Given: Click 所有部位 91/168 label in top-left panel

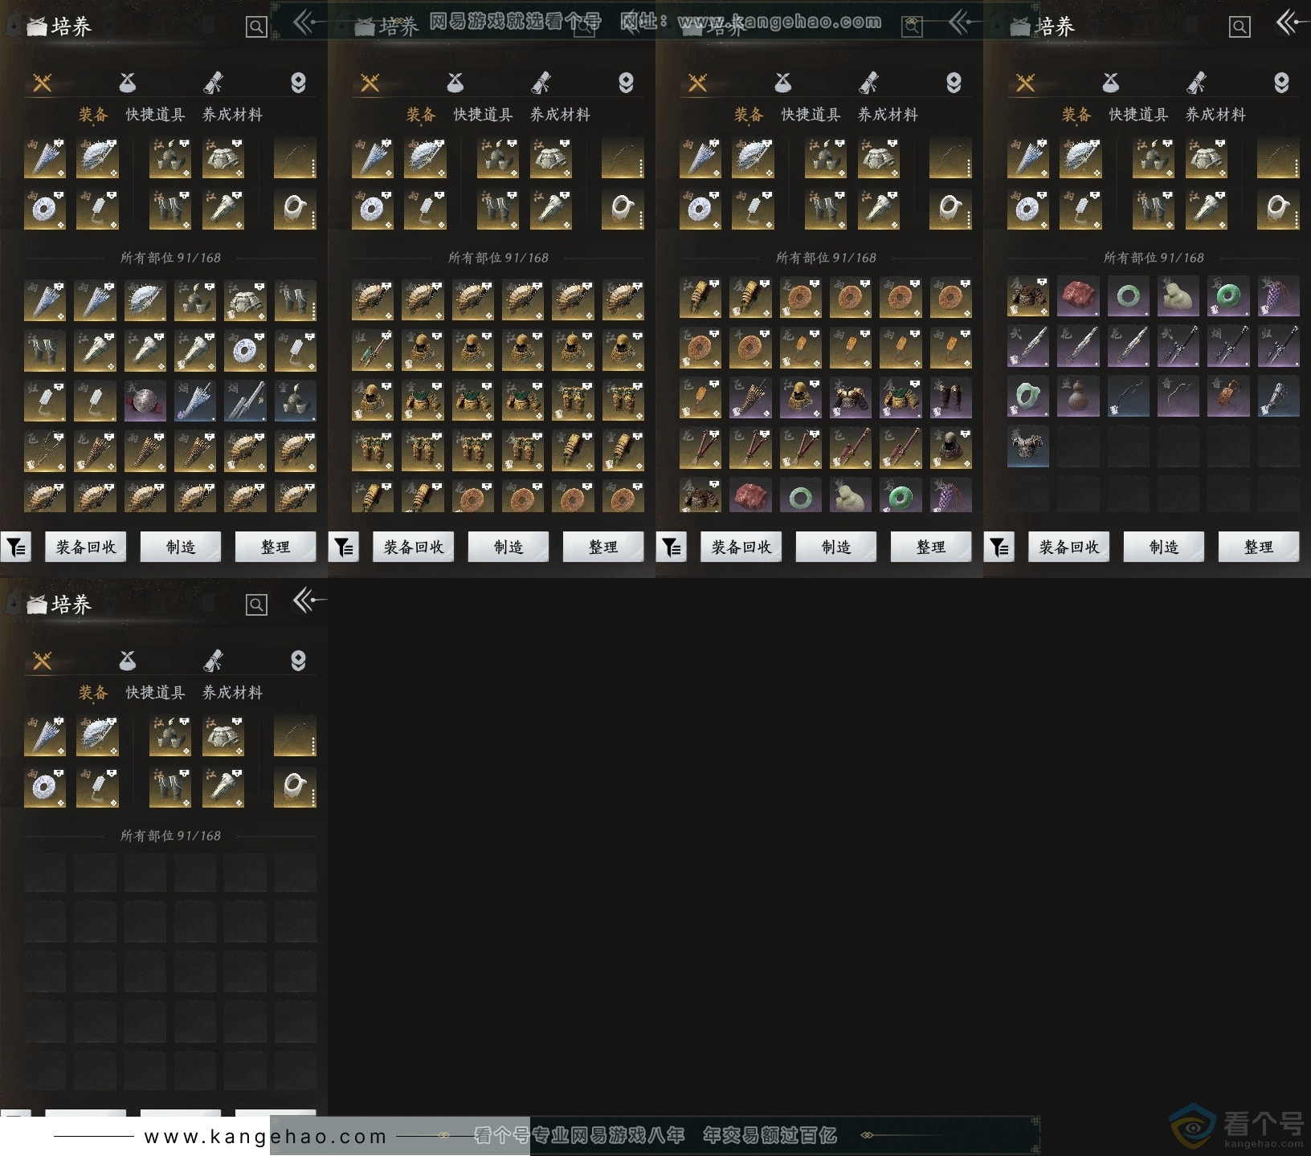Looking at the screenshot, I should tap(170, 258).
